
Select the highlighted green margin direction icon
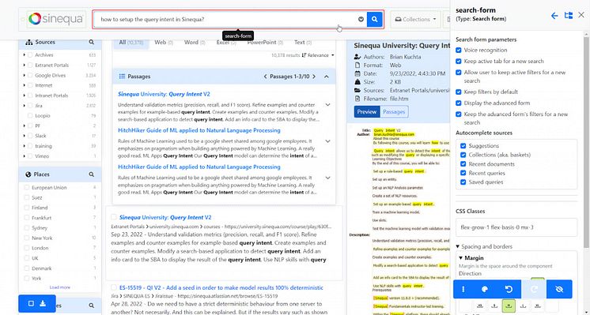click(509, 306)
